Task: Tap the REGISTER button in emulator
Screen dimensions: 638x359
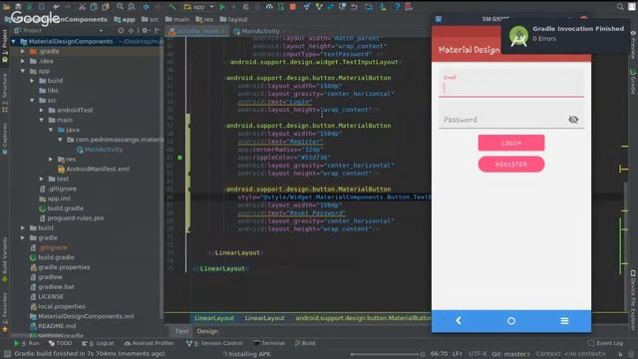Action: coord(511,164)
